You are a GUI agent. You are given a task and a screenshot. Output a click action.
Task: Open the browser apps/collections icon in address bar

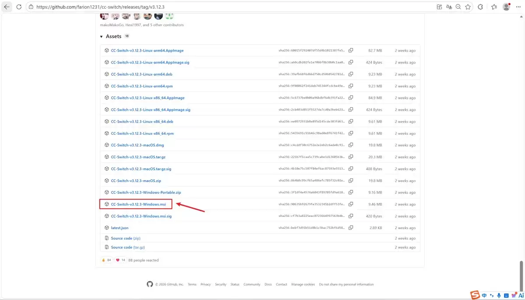[x=439, y=7]
